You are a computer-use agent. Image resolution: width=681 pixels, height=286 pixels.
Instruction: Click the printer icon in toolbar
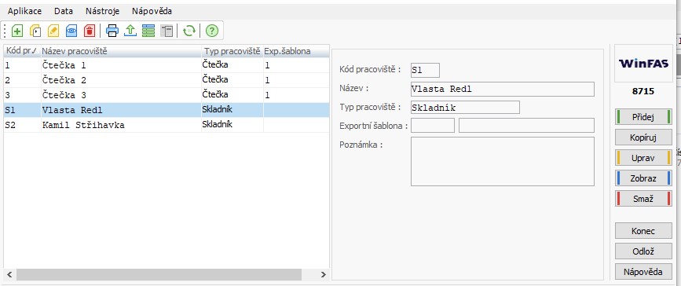click(x=112, y=31)
